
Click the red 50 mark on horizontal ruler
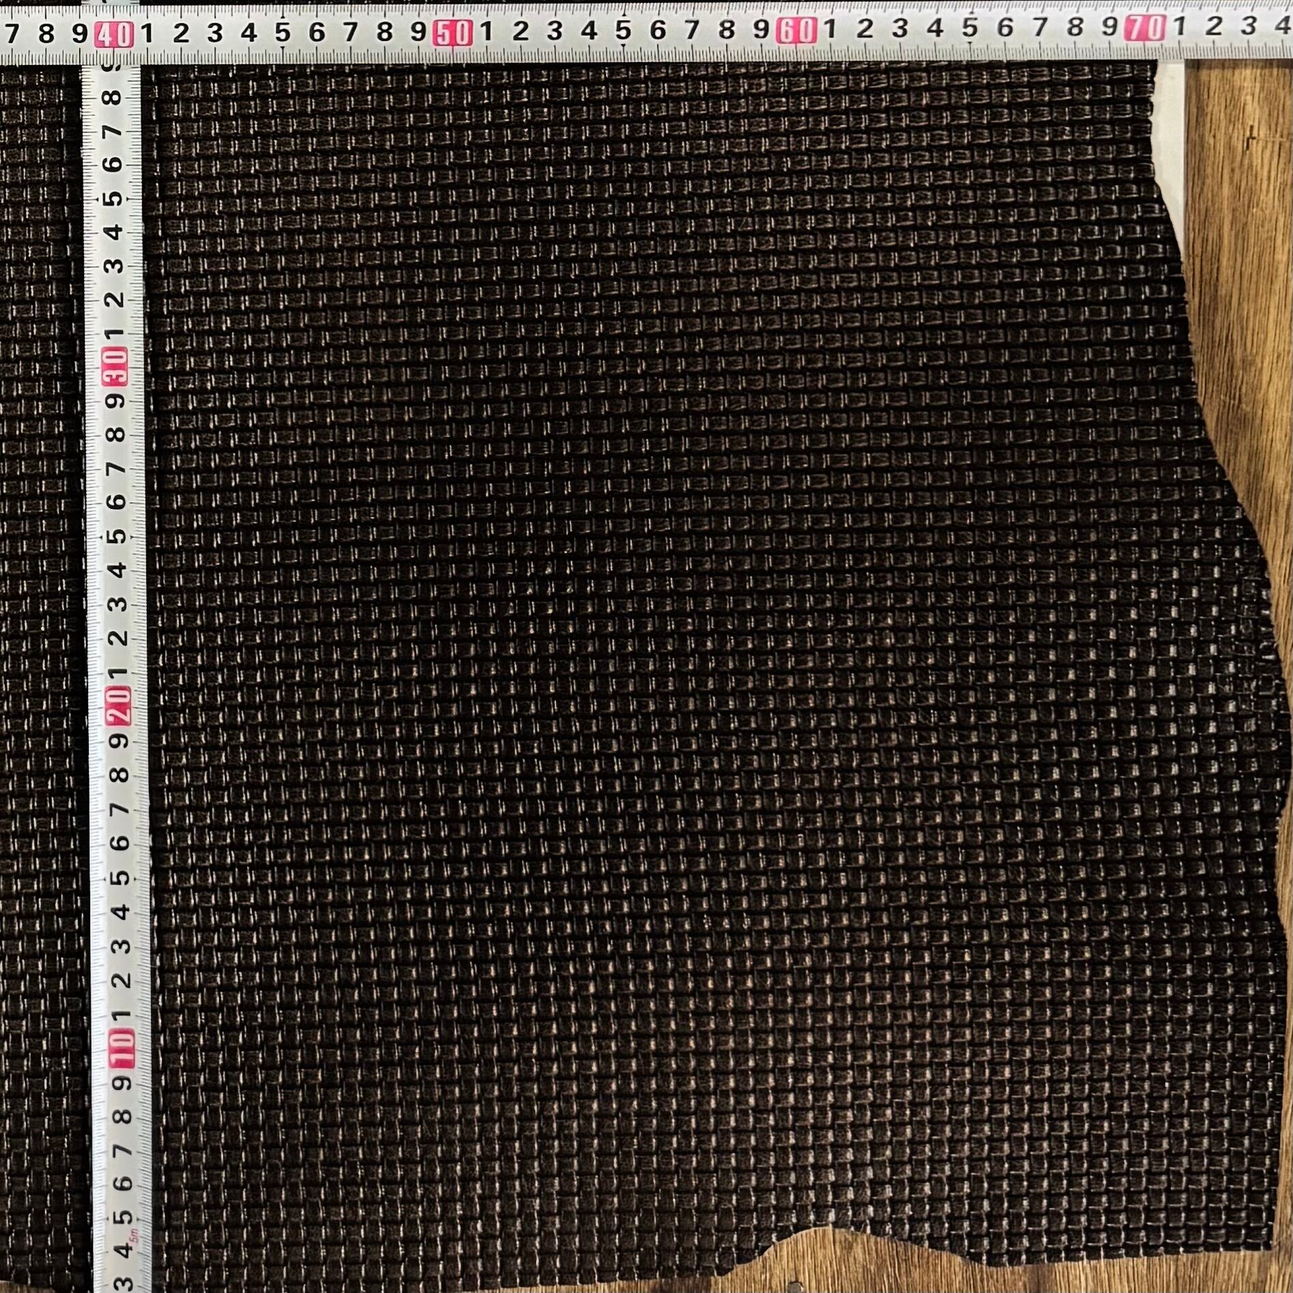452,33
